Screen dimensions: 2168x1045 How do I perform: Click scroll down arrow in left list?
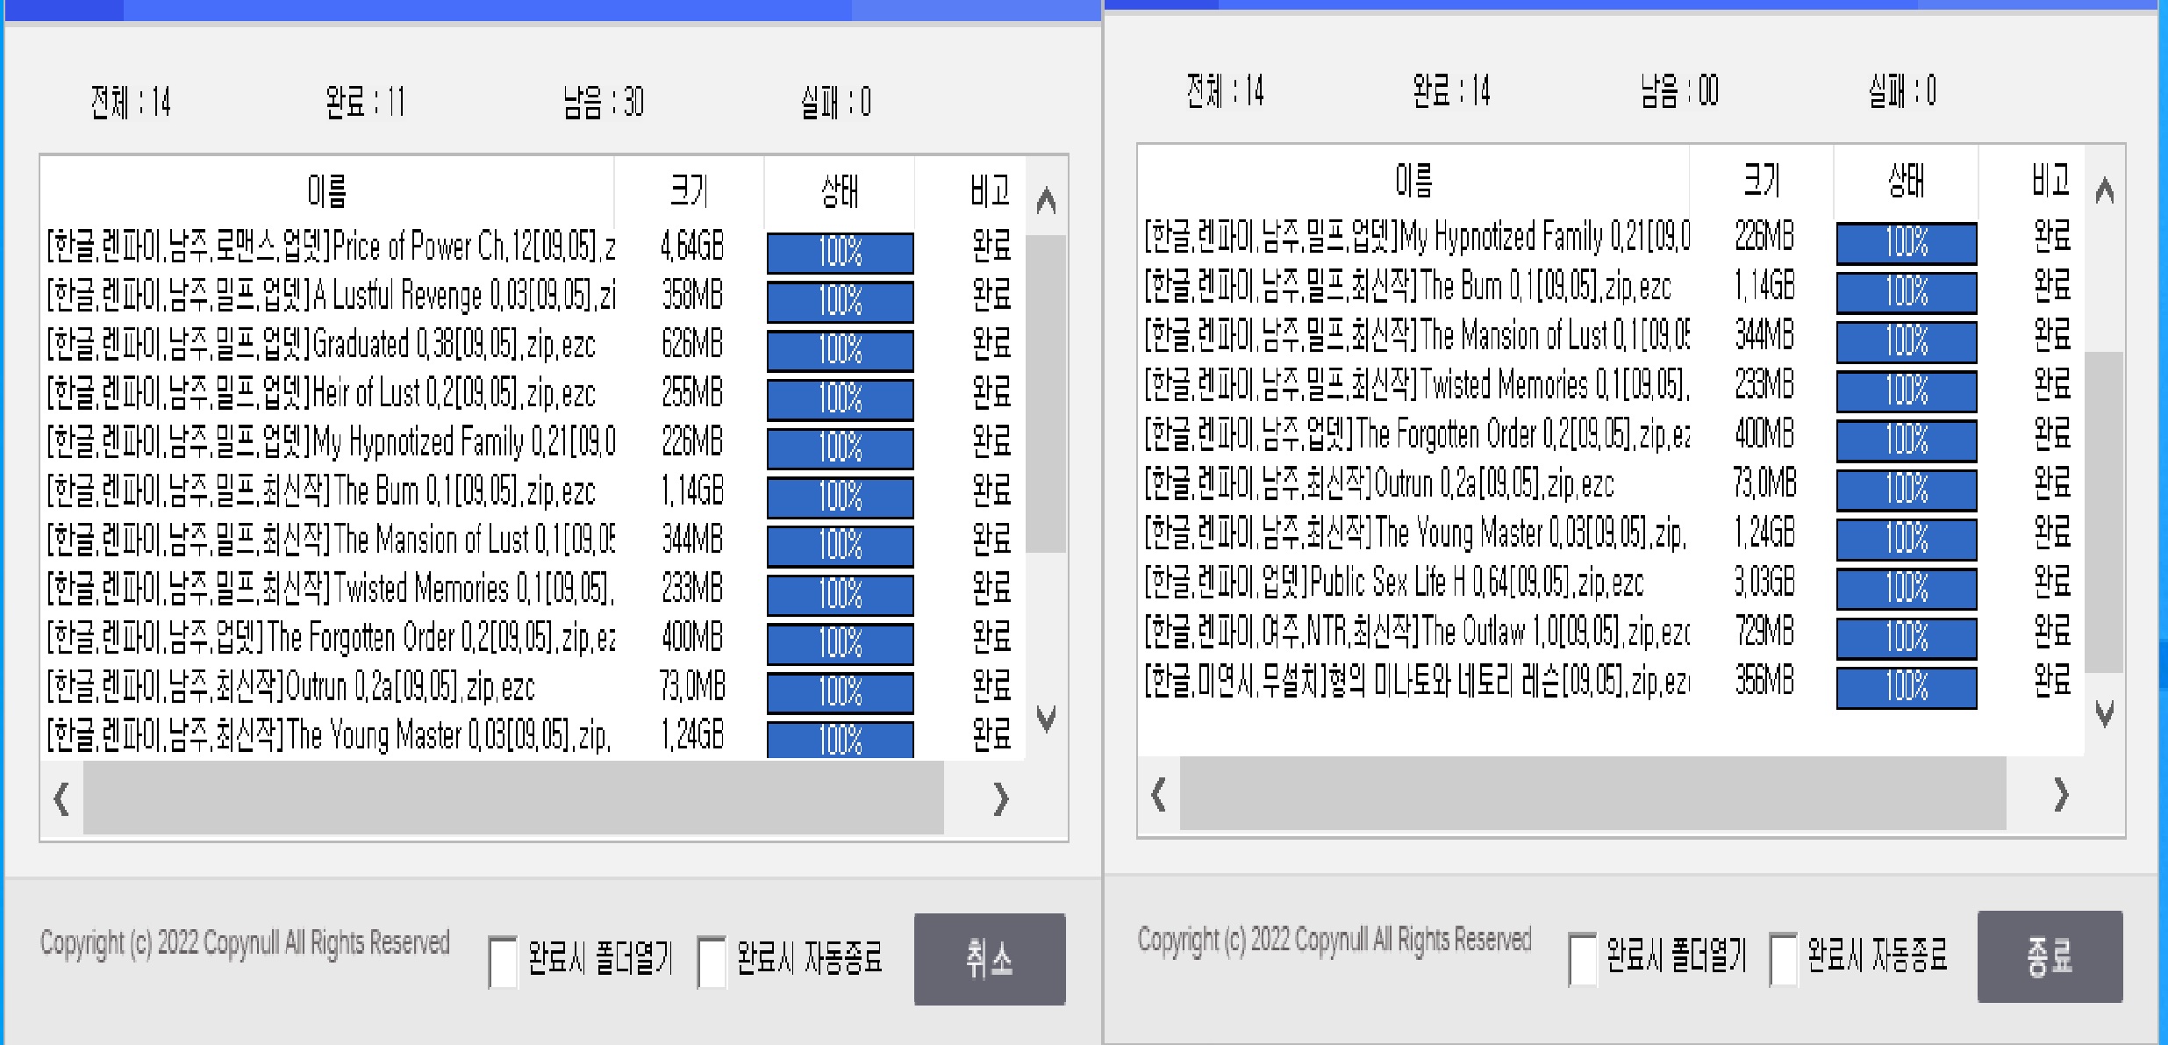pyautogui.click(x=1045, y=718)
